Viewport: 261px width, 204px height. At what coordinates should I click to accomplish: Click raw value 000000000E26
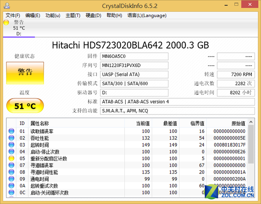pos(230,151)
